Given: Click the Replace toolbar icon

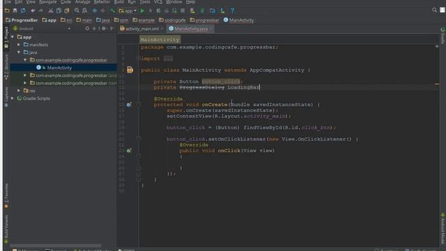Looking at the screenshot, I should [x=84, y=11].
